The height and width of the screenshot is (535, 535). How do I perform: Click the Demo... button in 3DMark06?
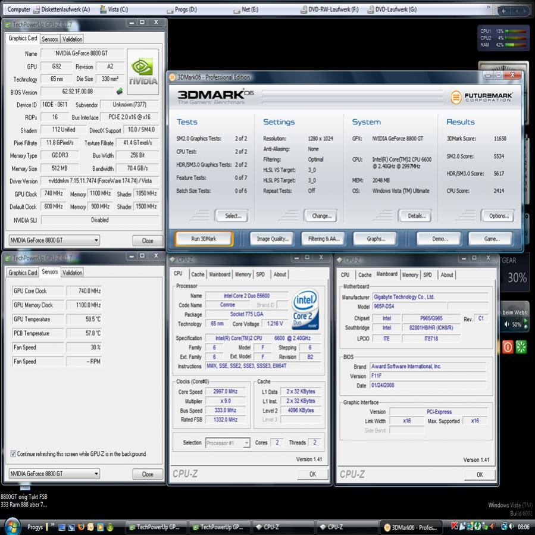click(x=439, y=239)
